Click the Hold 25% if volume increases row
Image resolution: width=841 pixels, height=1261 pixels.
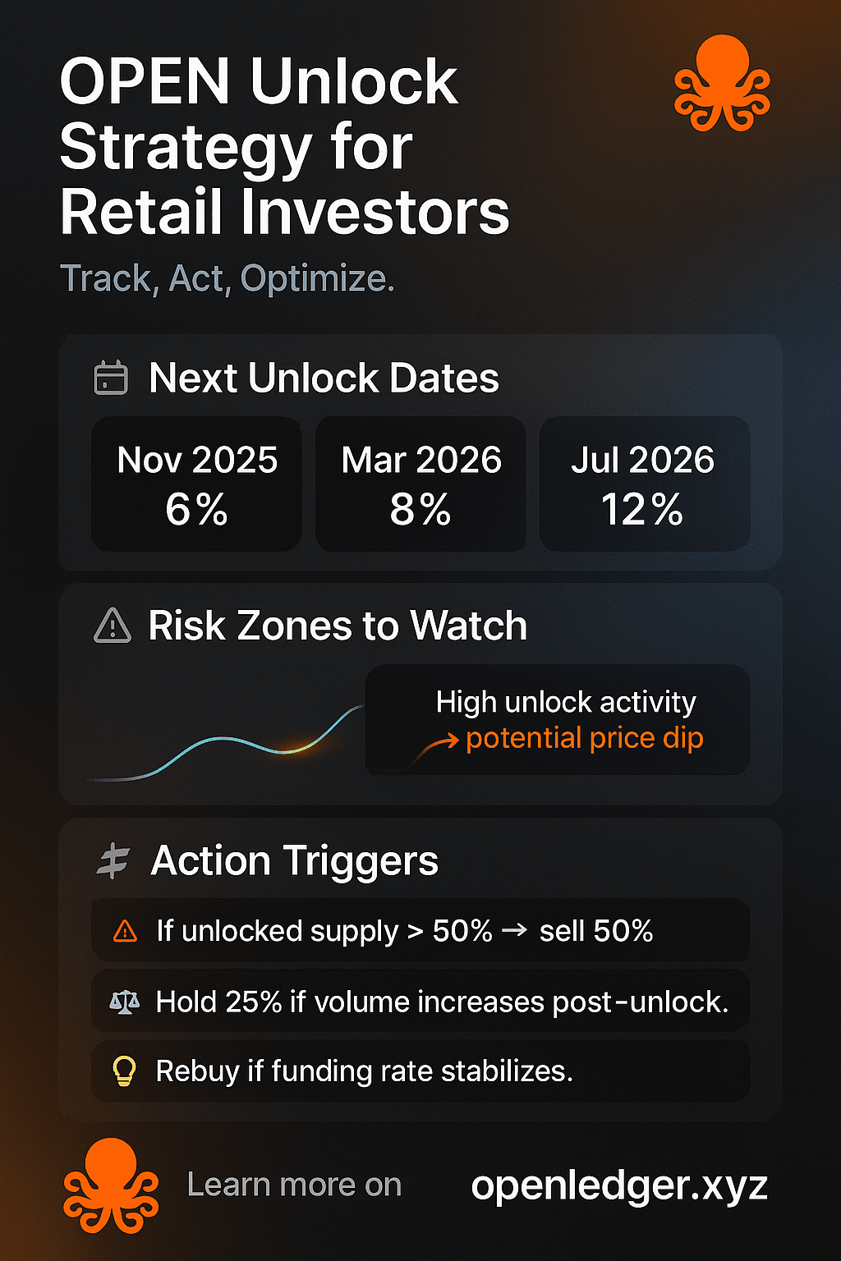point(420,1002)
